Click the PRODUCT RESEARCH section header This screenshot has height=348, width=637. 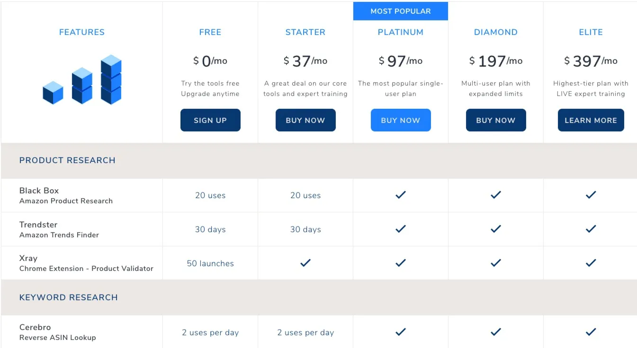pos(67,160)
